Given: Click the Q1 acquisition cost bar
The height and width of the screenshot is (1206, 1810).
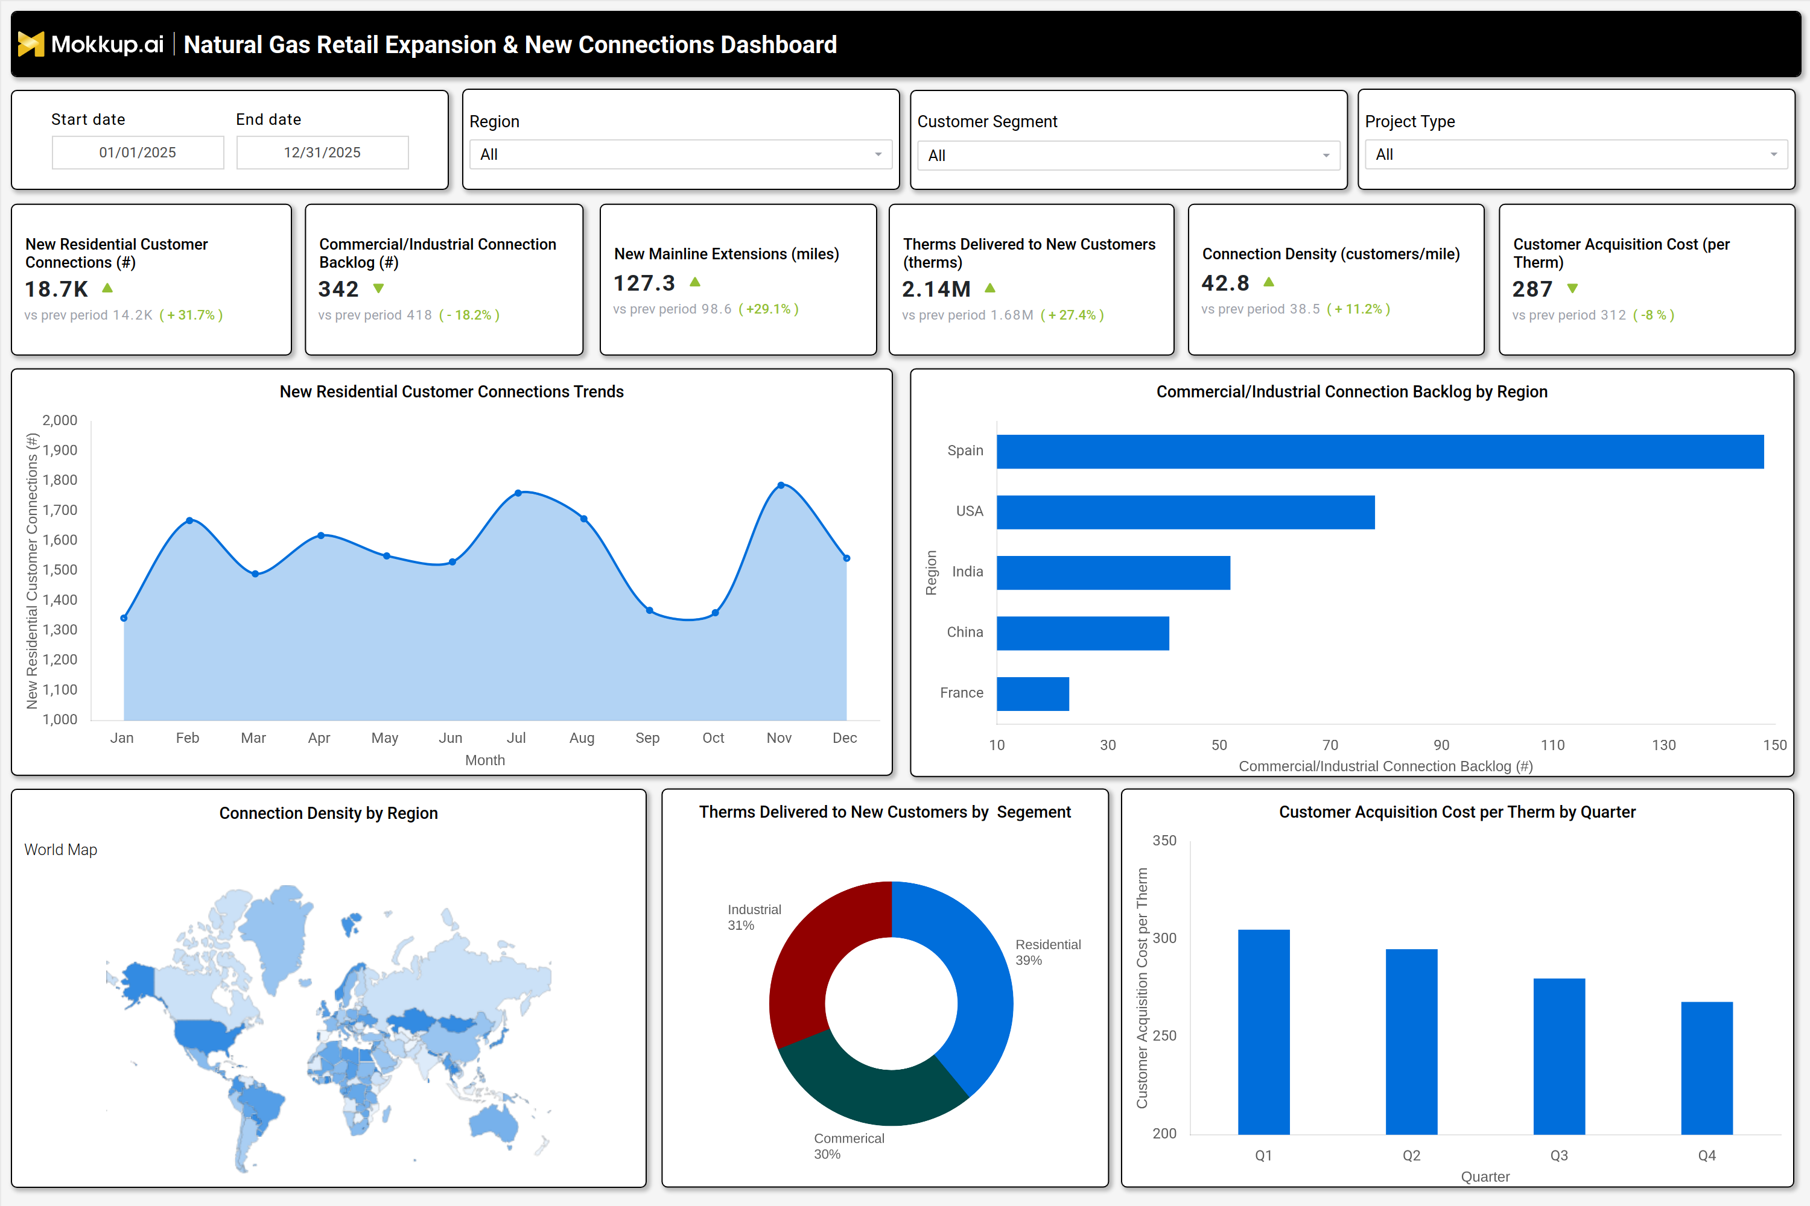Looking at the screenshot, I should [x=1263, y=1032].
